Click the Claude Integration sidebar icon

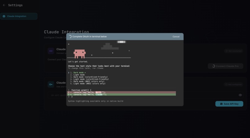[x=4, y=16]
